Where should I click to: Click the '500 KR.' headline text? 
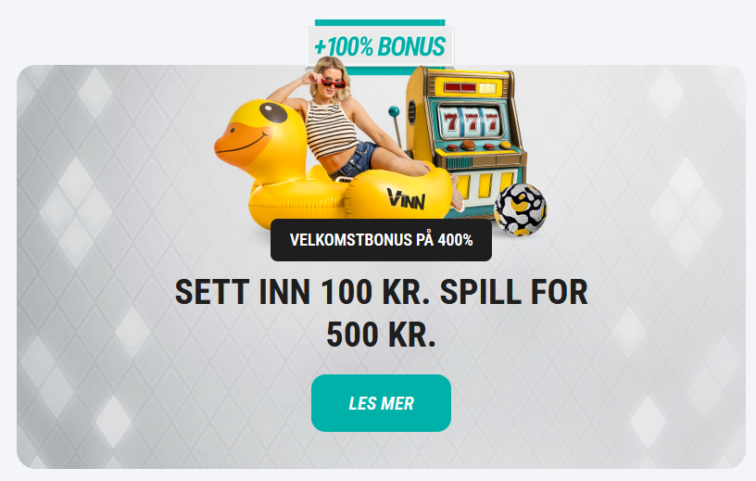[x=381, y=335]
